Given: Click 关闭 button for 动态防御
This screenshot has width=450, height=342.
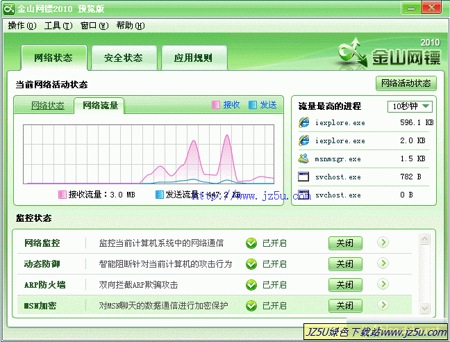Looking at the screenshot, I should click(345, 264).
